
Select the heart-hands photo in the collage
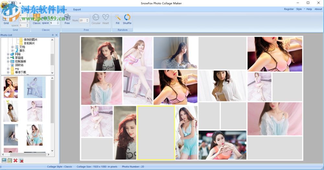[x=222, y=145]
